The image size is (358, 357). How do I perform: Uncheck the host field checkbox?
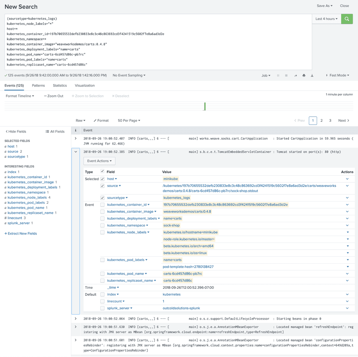(102, 179)
